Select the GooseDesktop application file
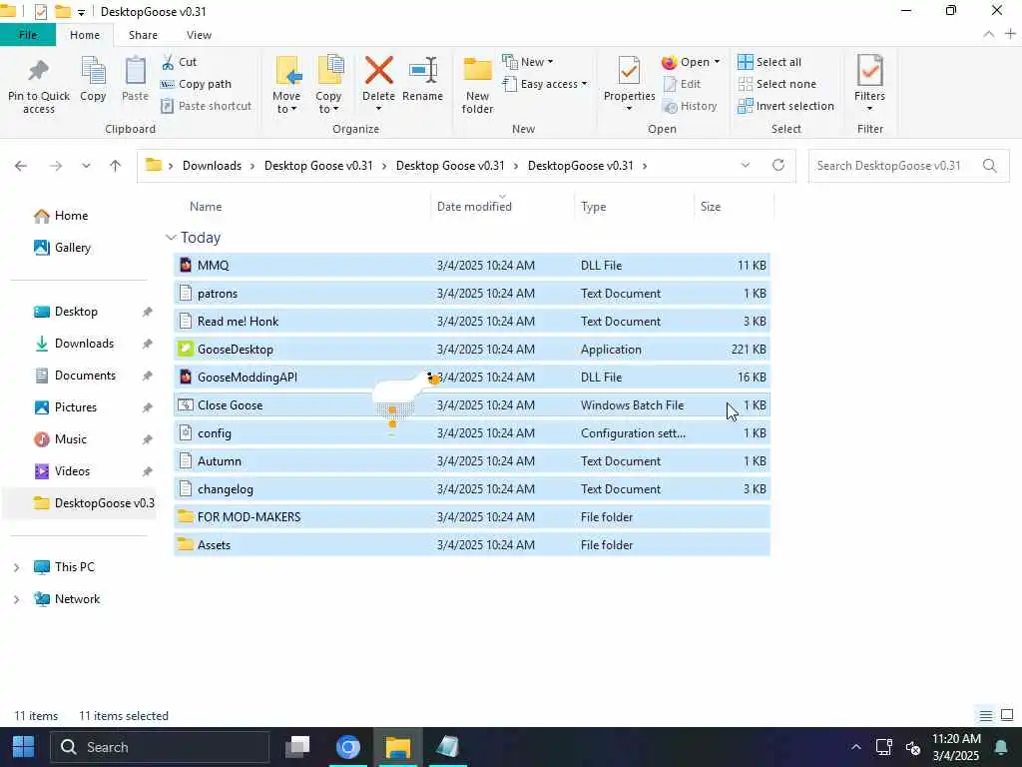Image resolution: width=1022 pixels, height=767 pixels. 472,350
